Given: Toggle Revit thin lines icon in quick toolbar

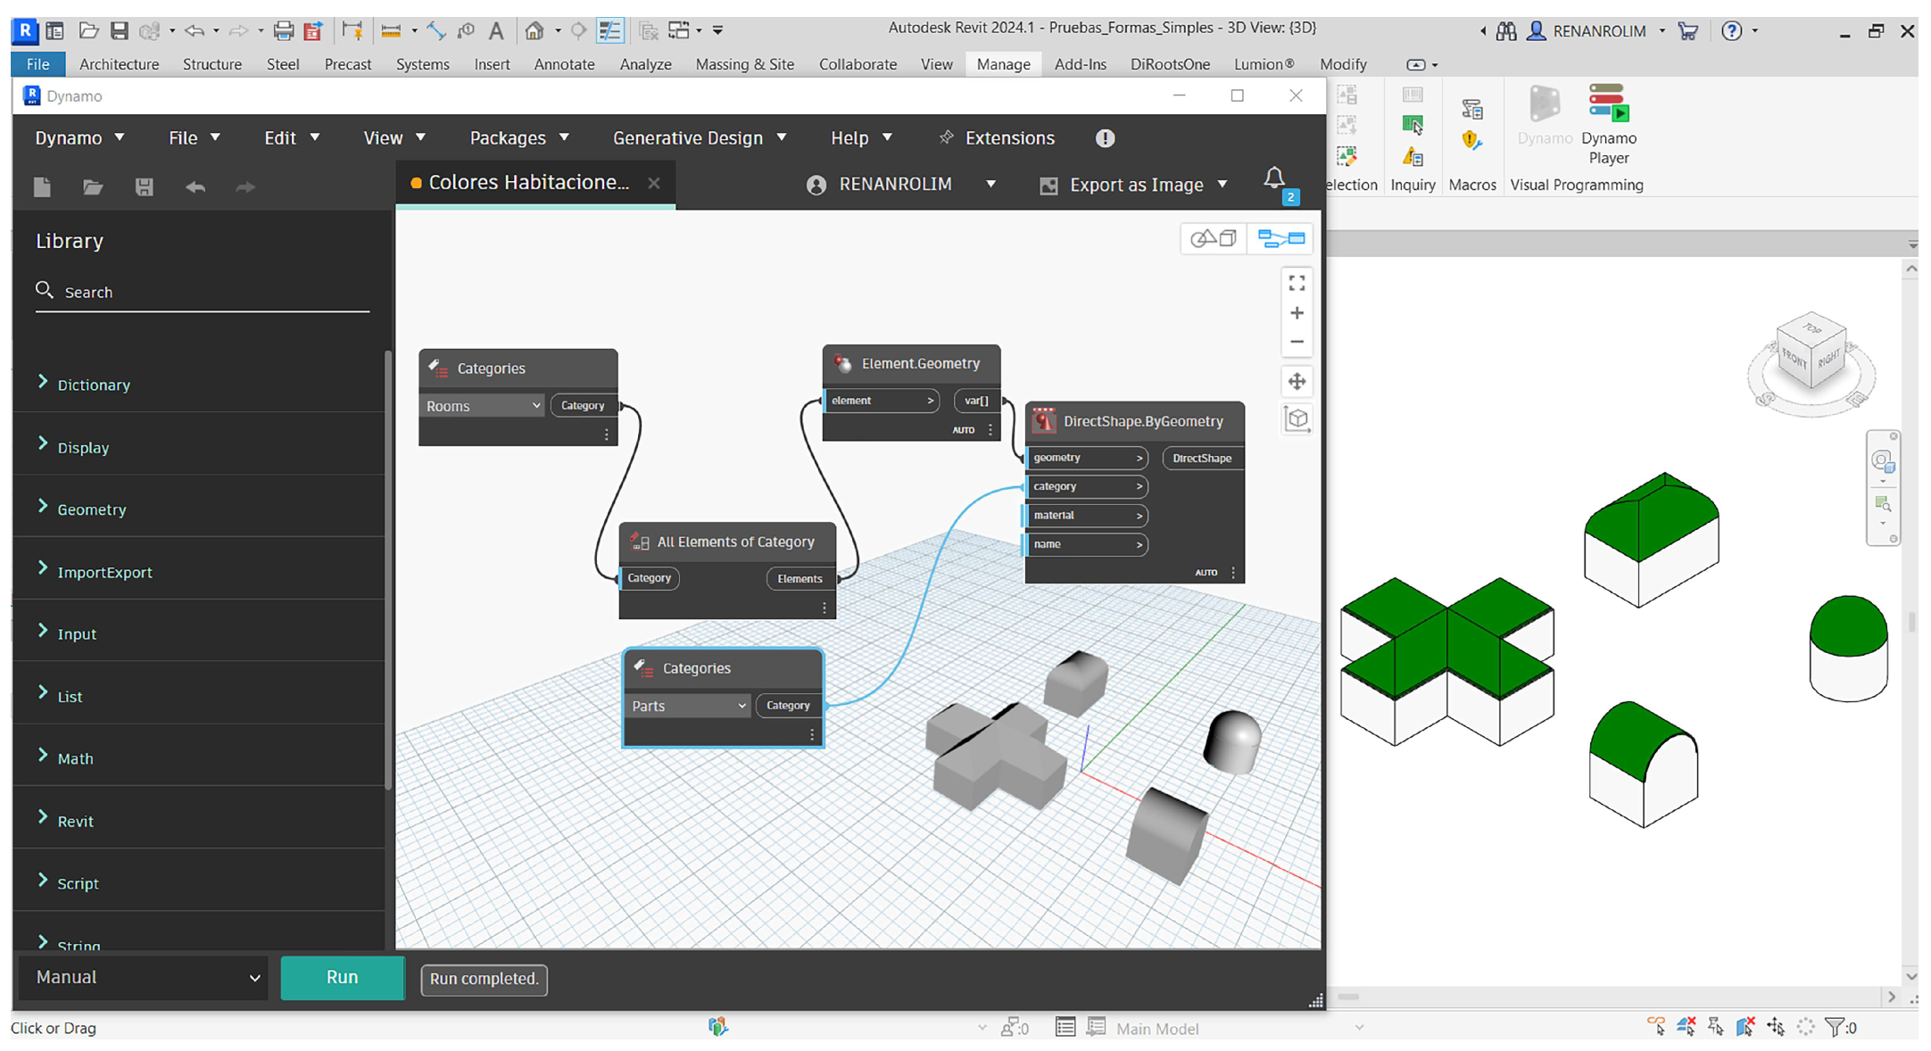Looking at the screenshot, I should pos(609,31).
